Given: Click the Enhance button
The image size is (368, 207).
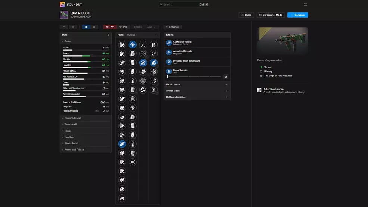Looking at the screenshot, I should pyautogui.click(x=172, y=27).
